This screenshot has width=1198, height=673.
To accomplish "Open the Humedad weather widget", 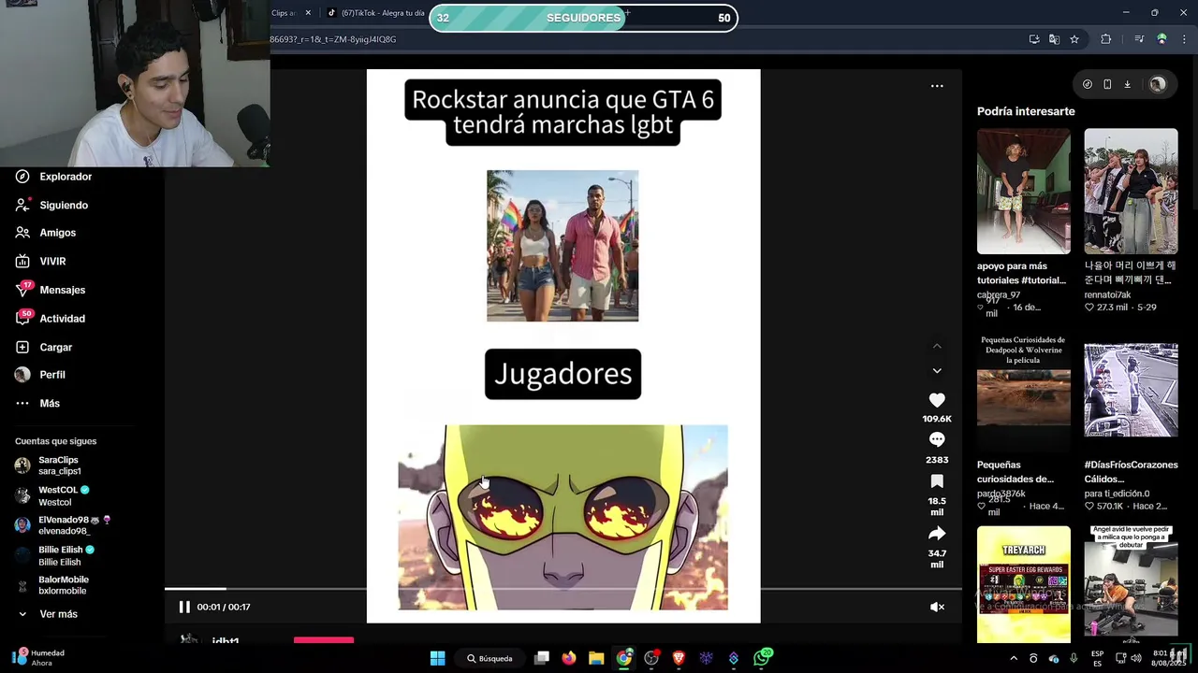I will coord(39,658).
